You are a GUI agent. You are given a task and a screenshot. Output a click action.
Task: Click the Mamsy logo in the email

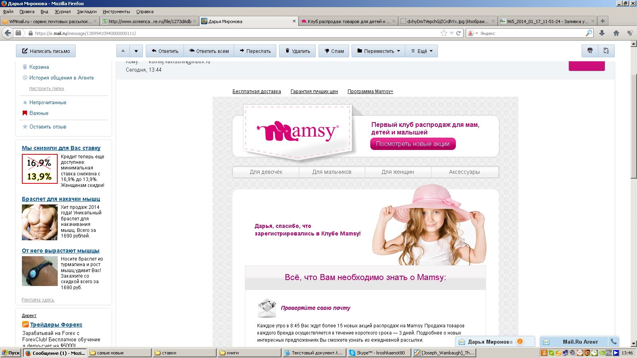(297, 132)
